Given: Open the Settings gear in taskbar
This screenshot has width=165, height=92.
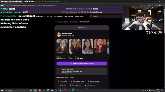Looking at the screenshot, I should 77,90.
